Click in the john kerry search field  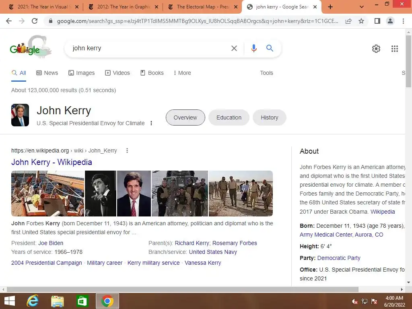point(150,48)
